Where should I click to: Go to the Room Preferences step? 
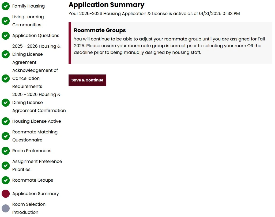click(32, 151)
